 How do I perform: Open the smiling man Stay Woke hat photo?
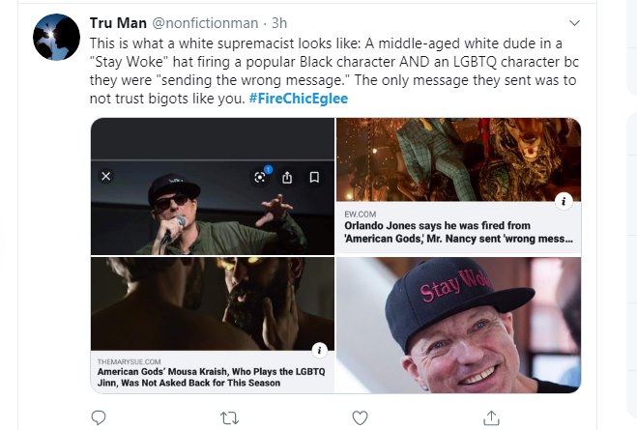click(x=458, y=325)
